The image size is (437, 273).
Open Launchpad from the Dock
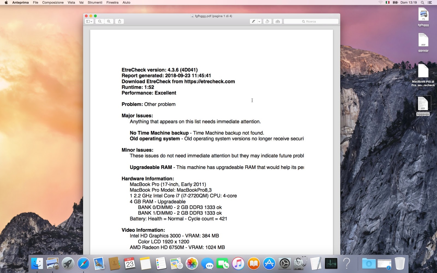click(x=68, y=264)
